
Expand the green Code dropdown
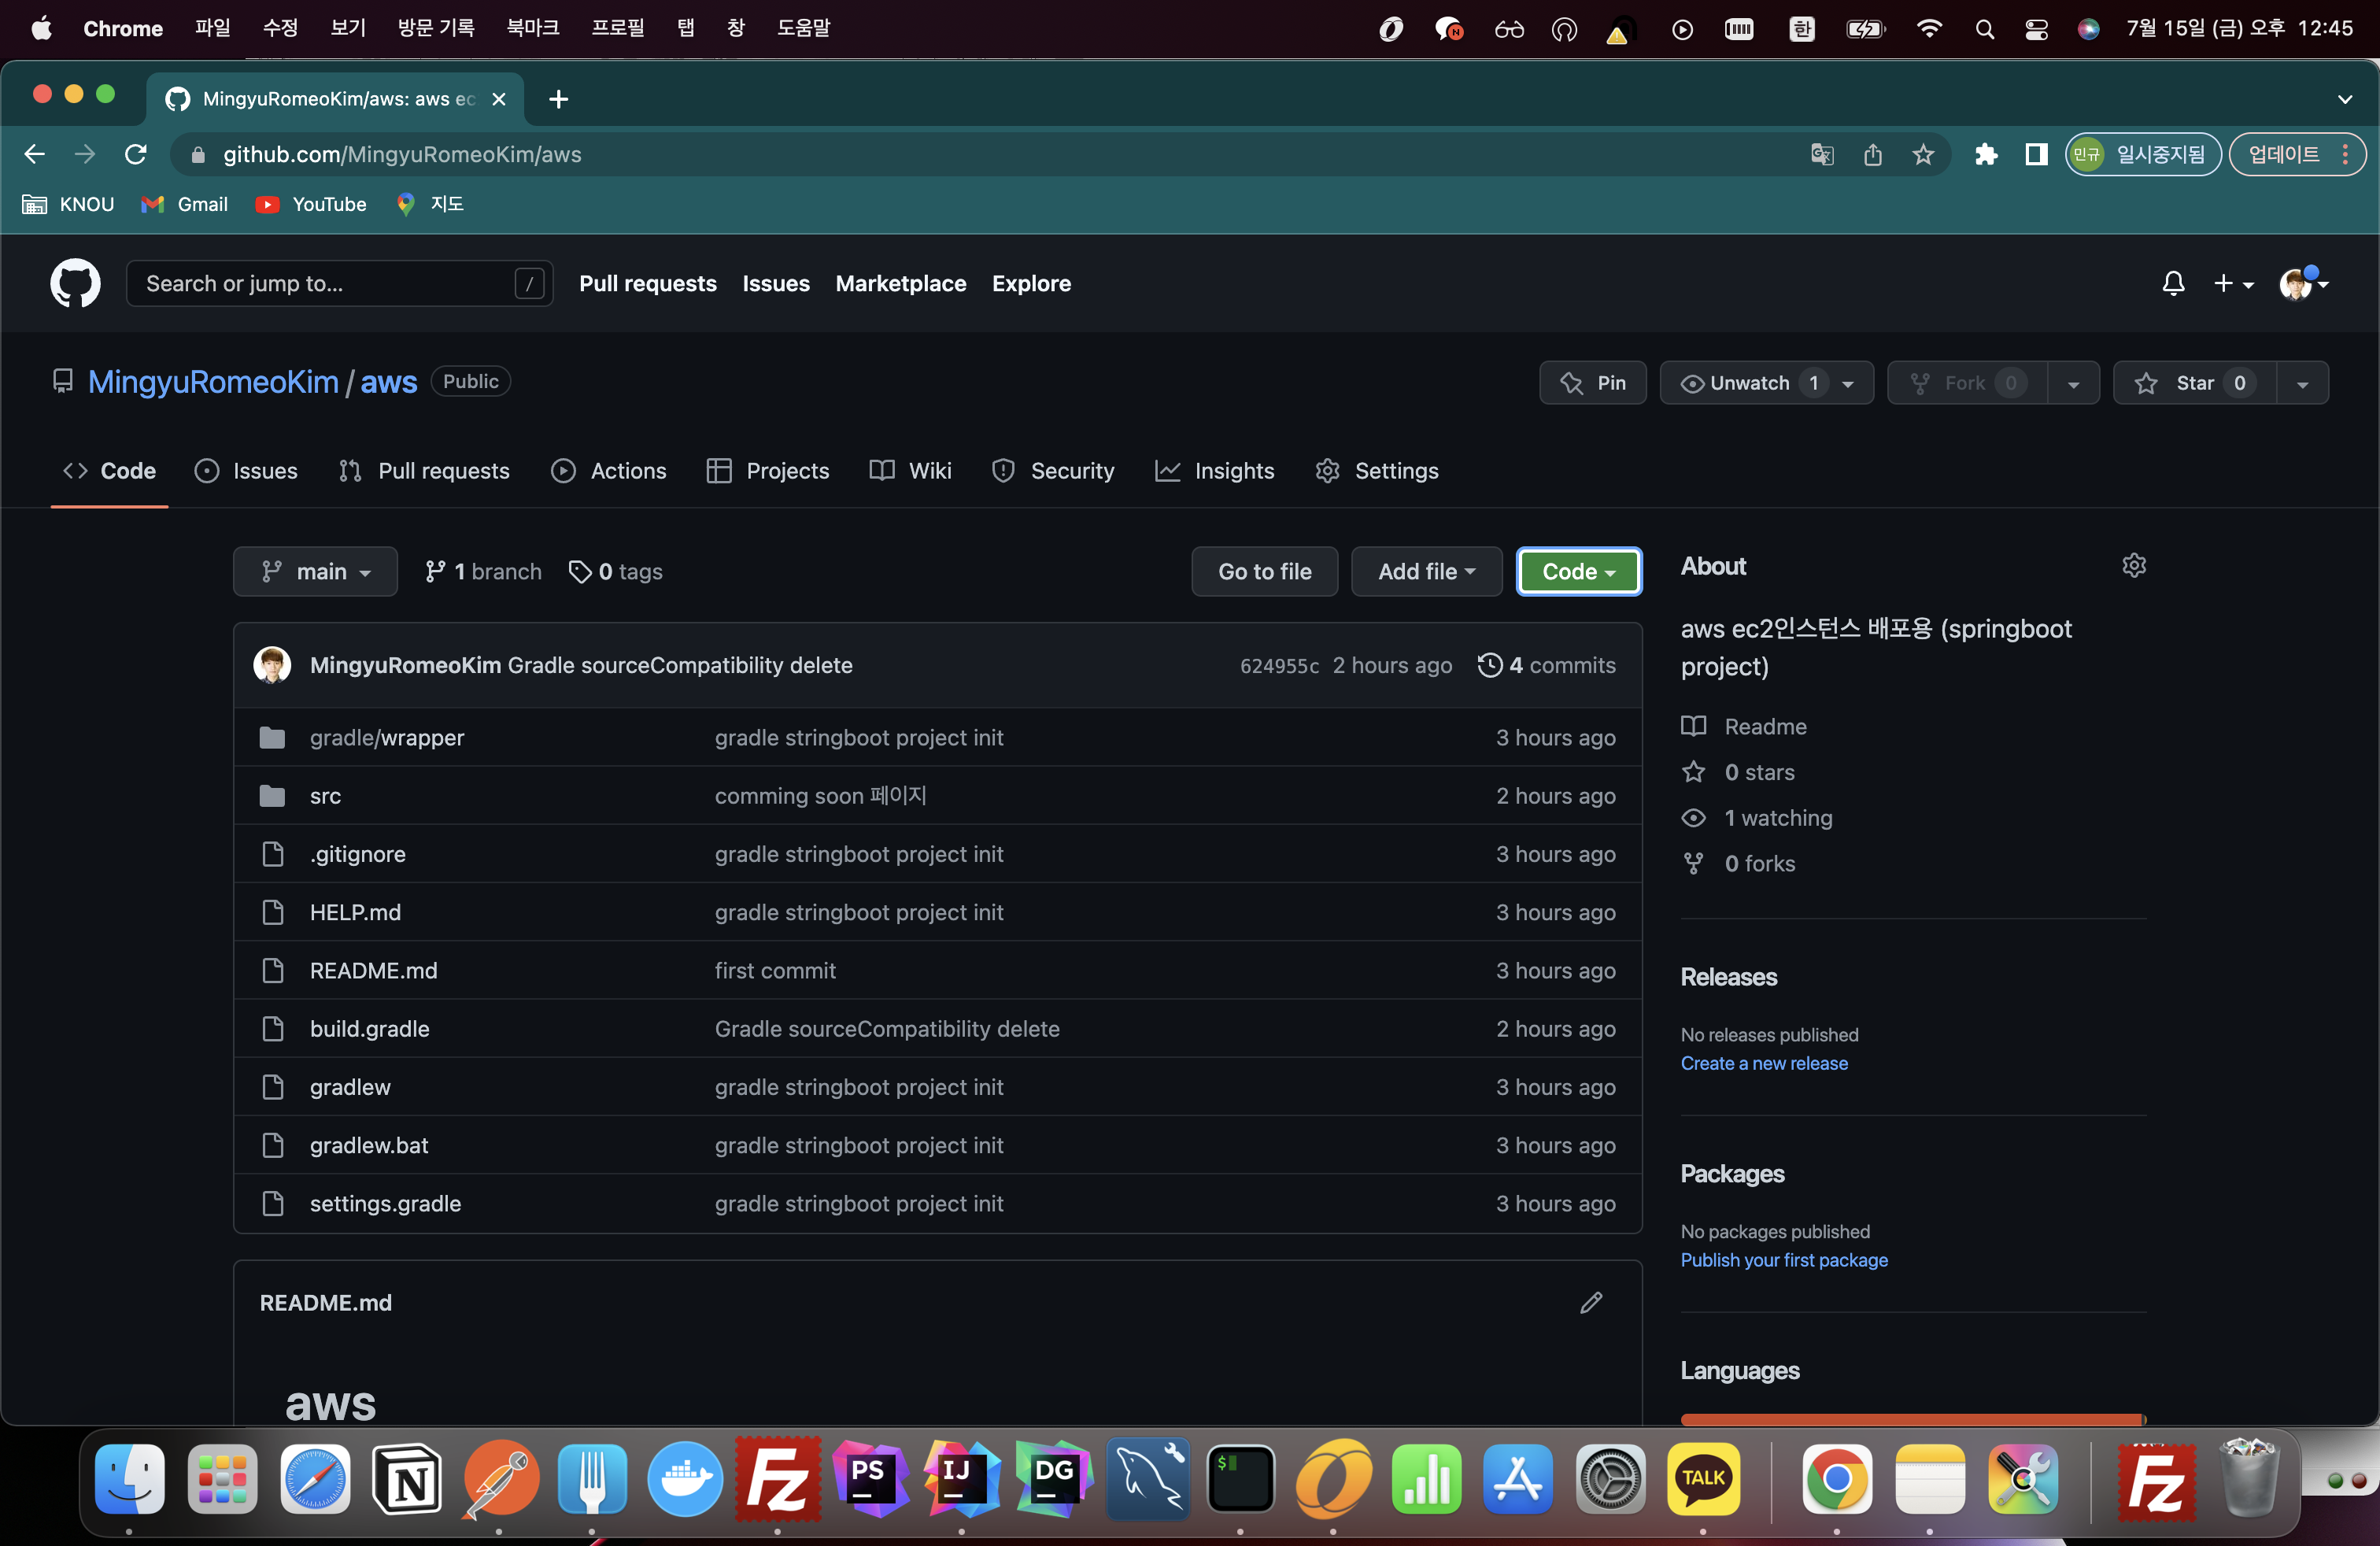(1578, 571)
